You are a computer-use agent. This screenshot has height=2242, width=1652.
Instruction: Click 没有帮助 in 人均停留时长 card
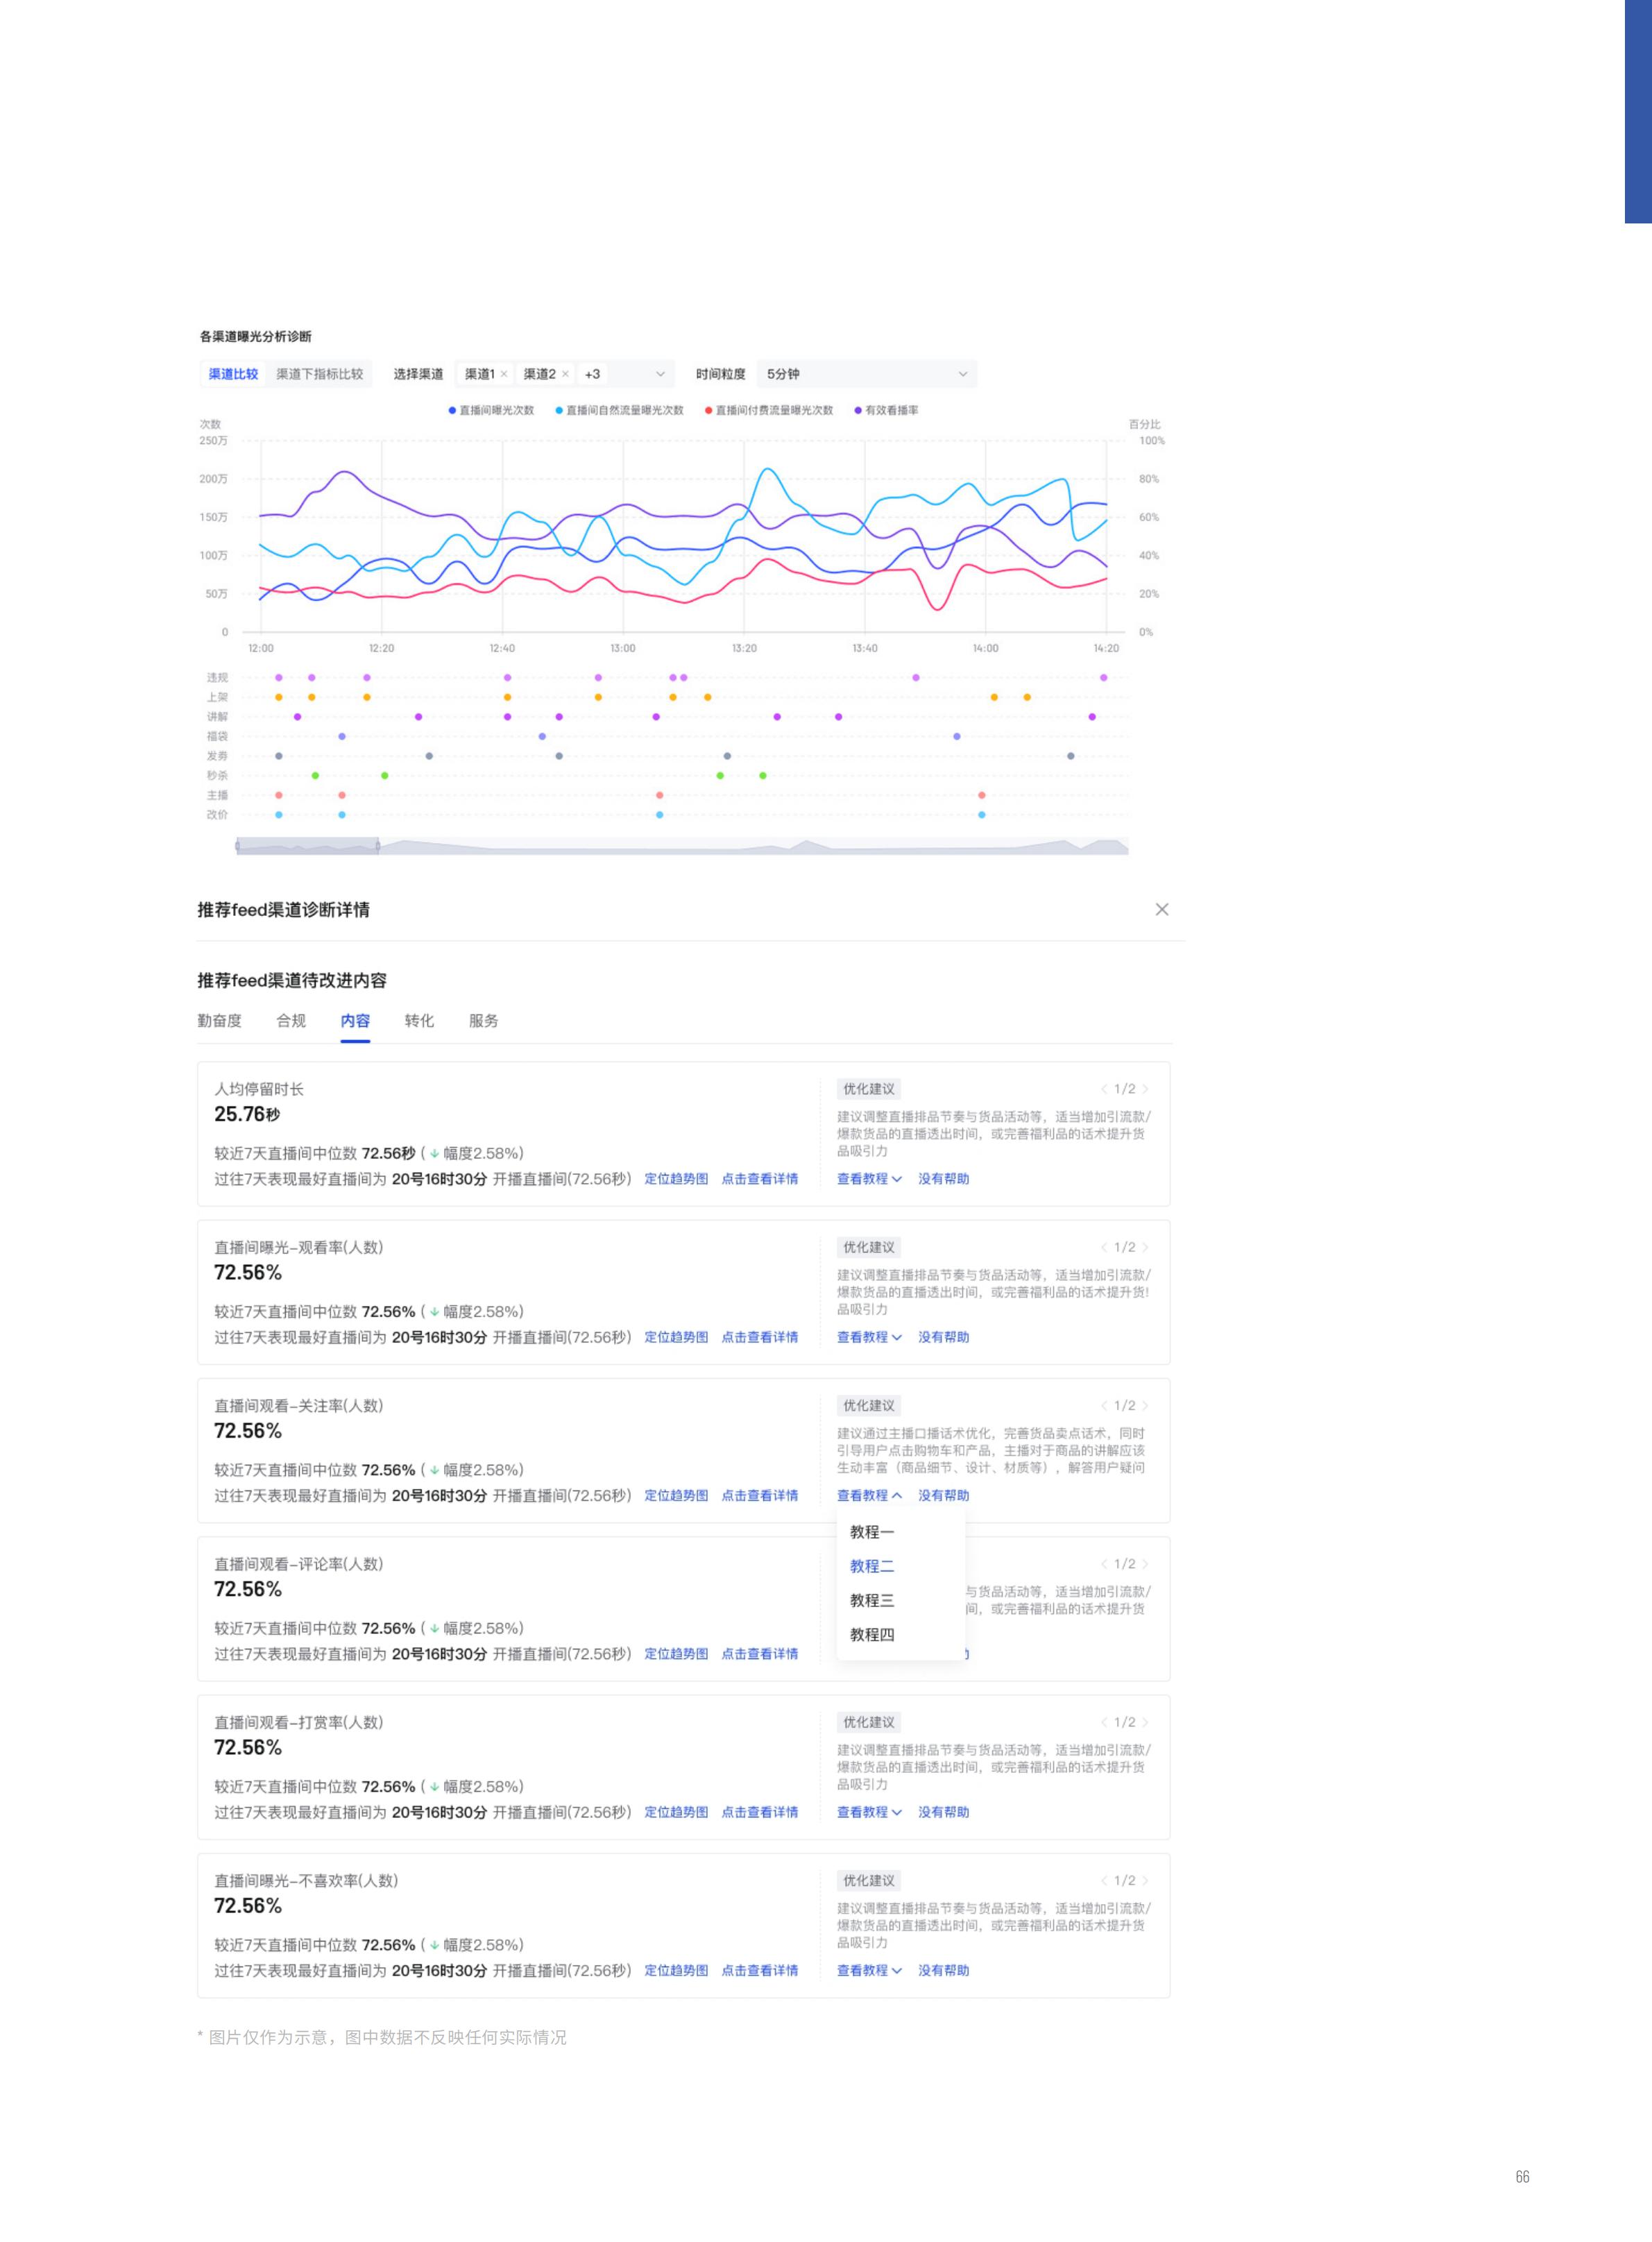[943, 1179]
